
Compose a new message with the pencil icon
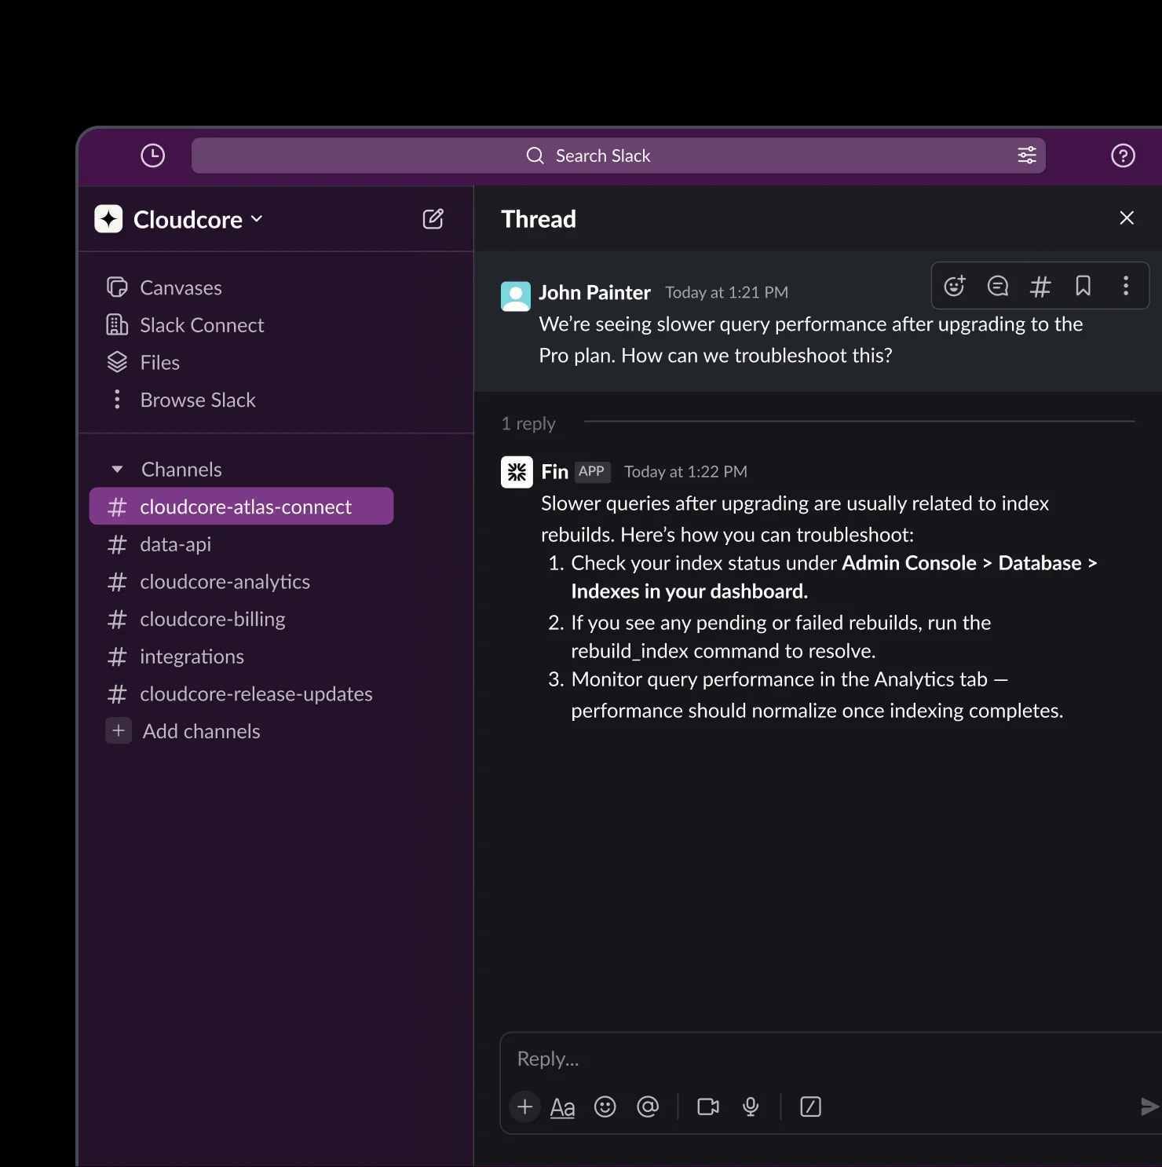[433, 219]
